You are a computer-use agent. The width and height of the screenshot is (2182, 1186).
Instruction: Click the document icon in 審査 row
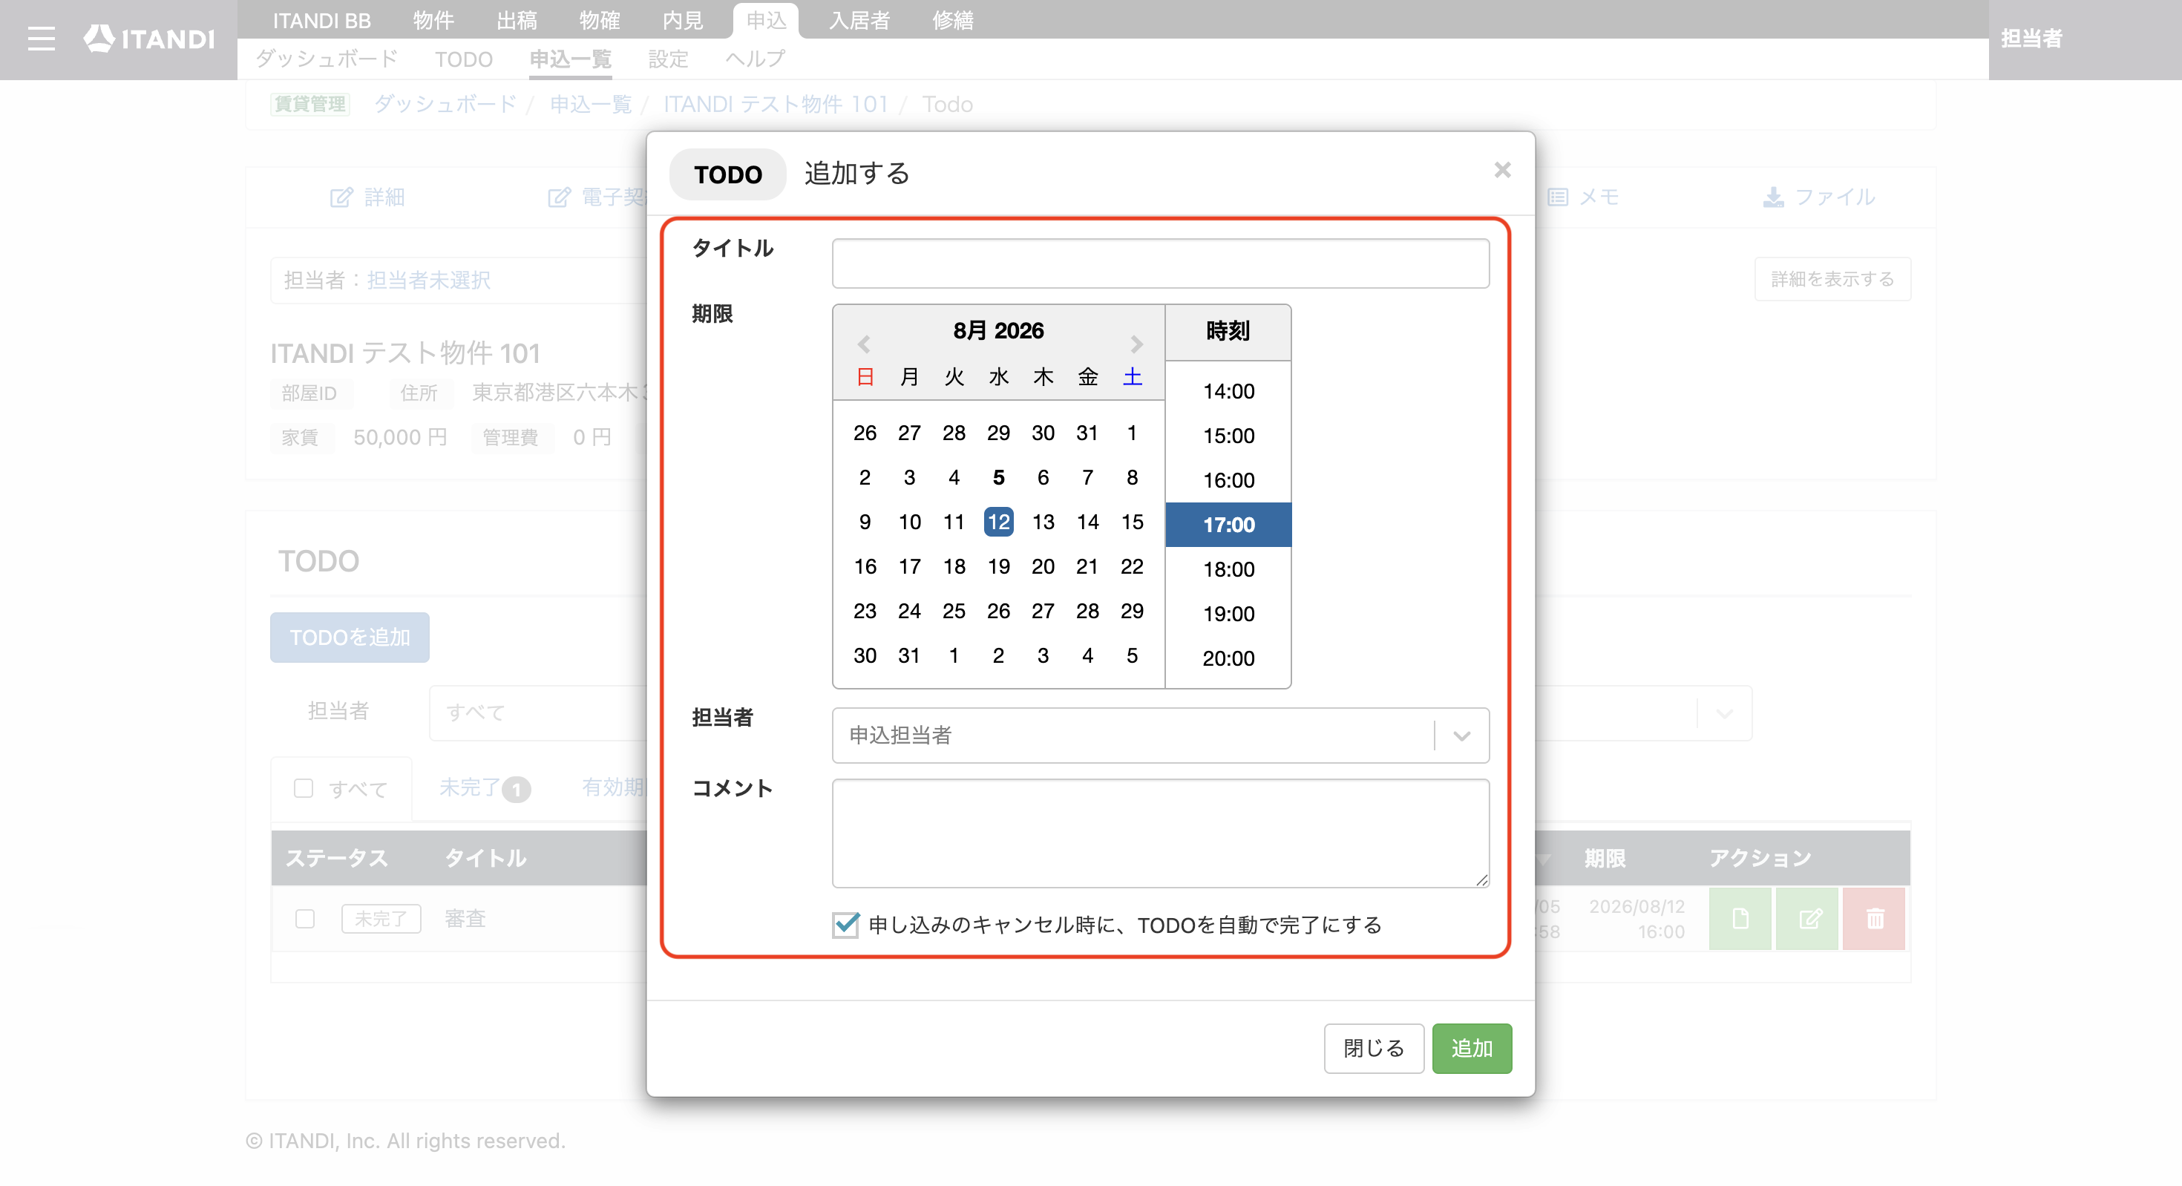(1739, 918)
